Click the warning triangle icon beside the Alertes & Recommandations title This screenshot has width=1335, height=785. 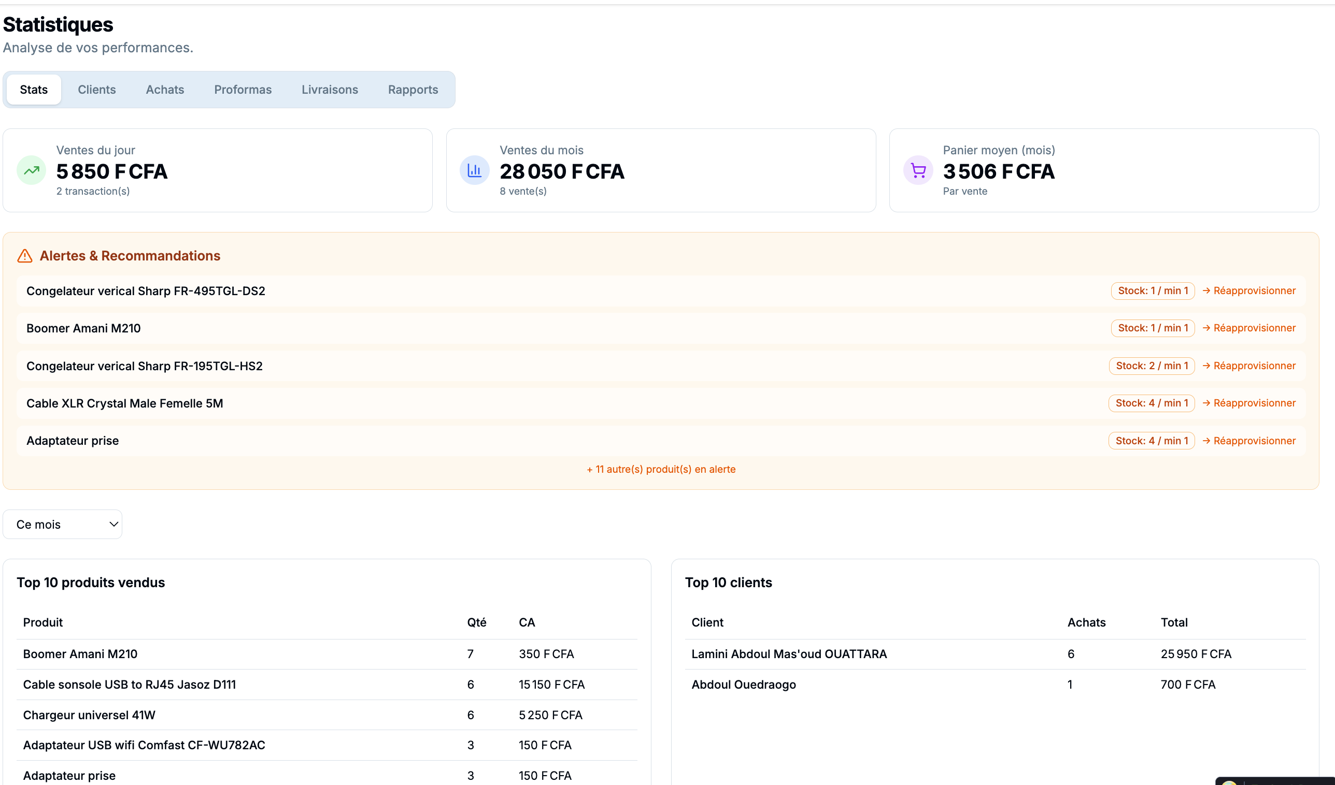25,256
